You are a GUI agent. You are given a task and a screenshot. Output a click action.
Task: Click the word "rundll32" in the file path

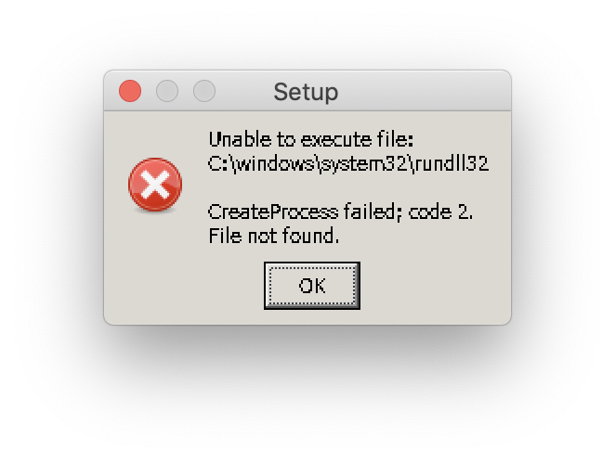pos(451,163)
